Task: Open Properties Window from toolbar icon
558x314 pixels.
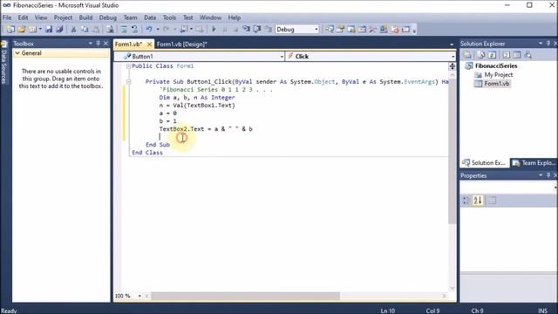Action: coord(341,30)
